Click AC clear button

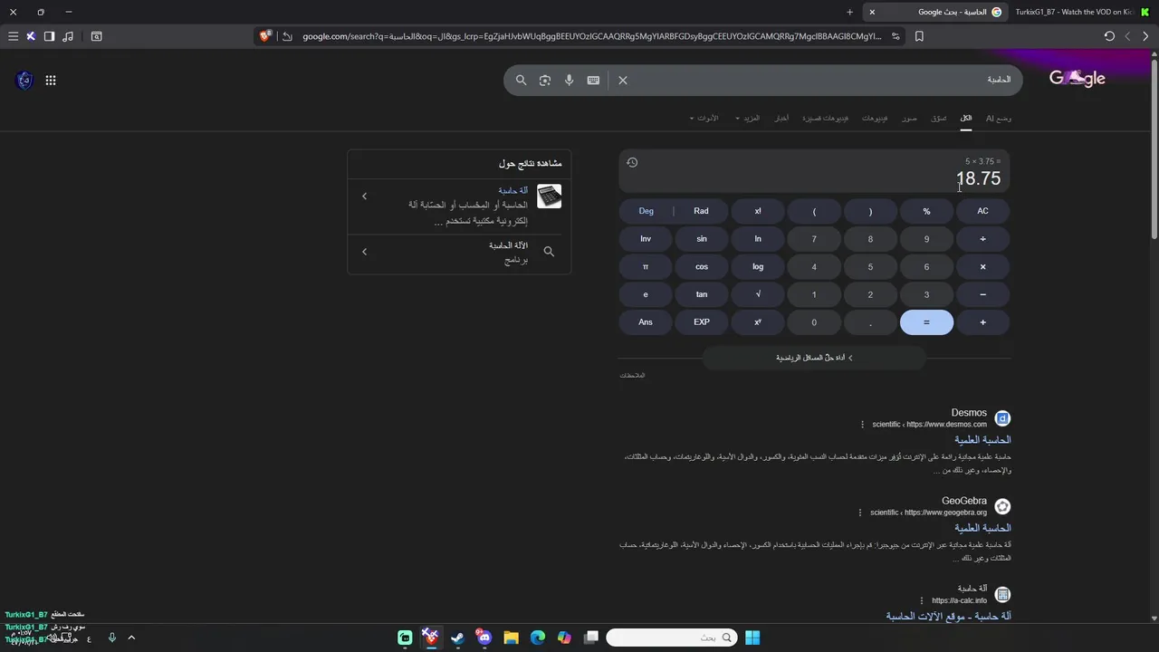pyautogui.click(x=982, y=211)
